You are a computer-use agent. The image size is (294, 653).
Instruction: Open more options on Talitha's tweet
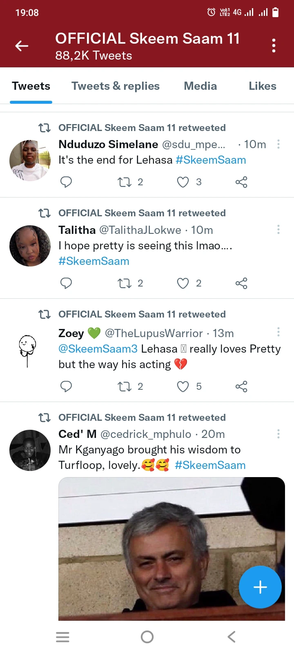(278, 229)
